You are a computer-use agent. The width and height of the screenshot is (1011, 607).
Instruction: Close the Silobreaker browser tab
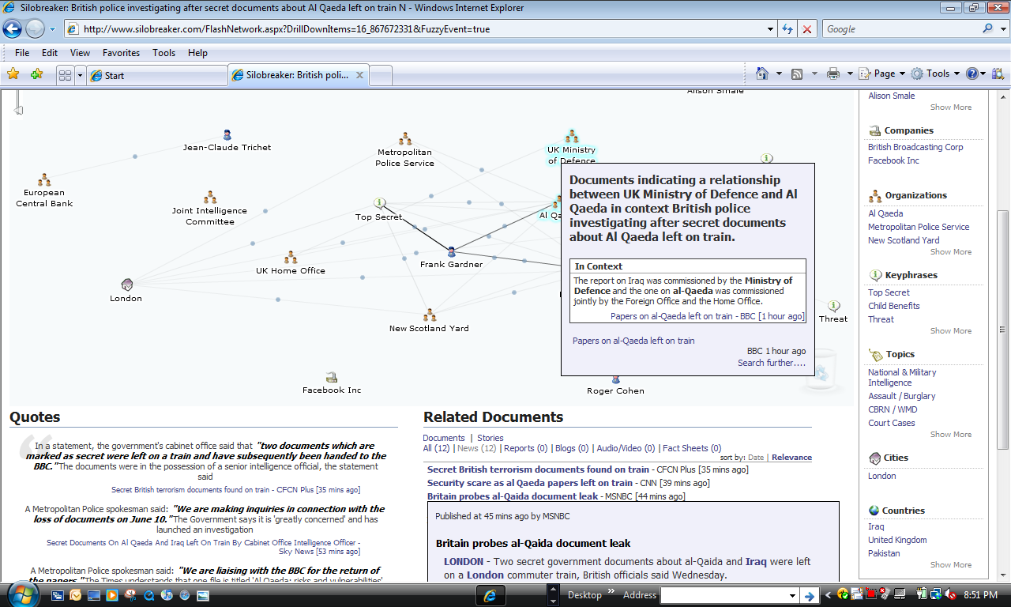tap(359, 75)
